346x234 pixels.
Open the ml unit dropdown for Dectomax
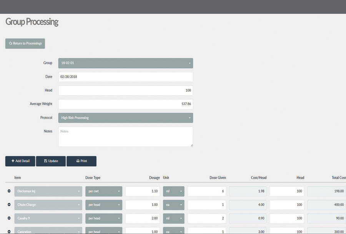173,191
